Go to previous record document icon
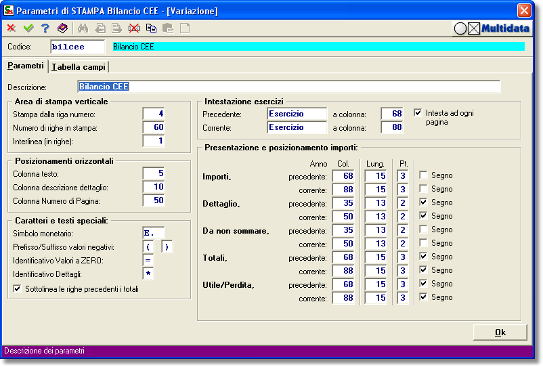 (x=100, y=28)
